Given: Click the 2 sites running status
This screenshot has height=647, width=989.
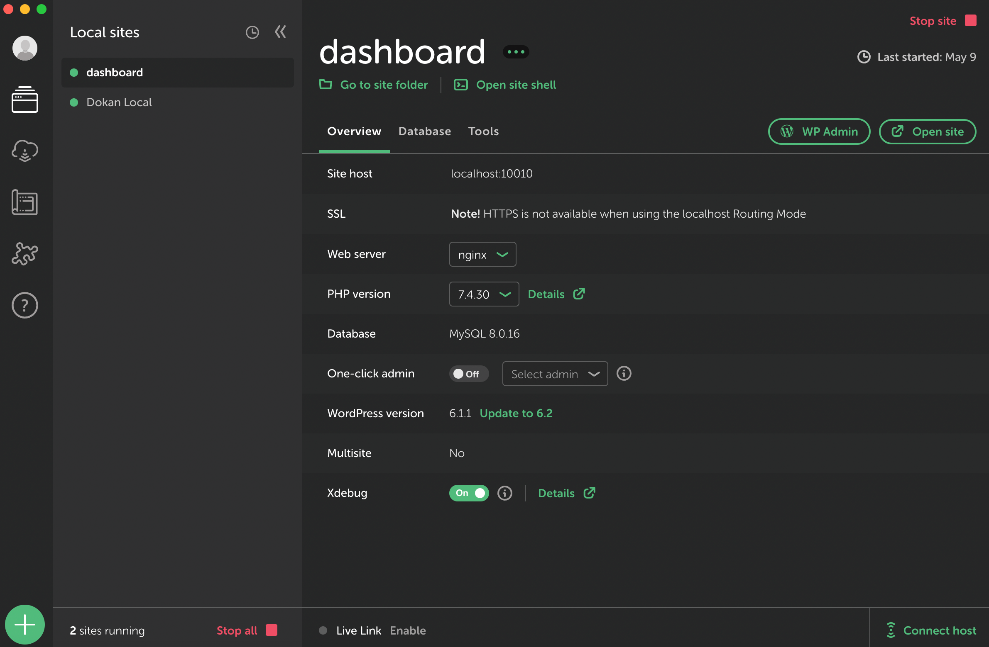Looking at the screenshot, I should (x=107, y=630).
